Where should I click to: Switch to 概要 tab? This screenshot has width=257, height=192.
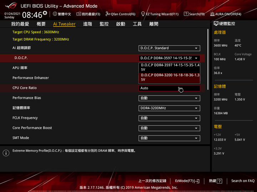click(x=41, y=24)
